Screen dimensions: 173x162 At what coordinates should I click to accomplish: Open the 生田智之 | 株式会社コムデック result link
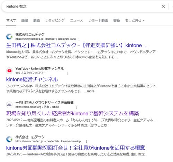tap(77, 45)
